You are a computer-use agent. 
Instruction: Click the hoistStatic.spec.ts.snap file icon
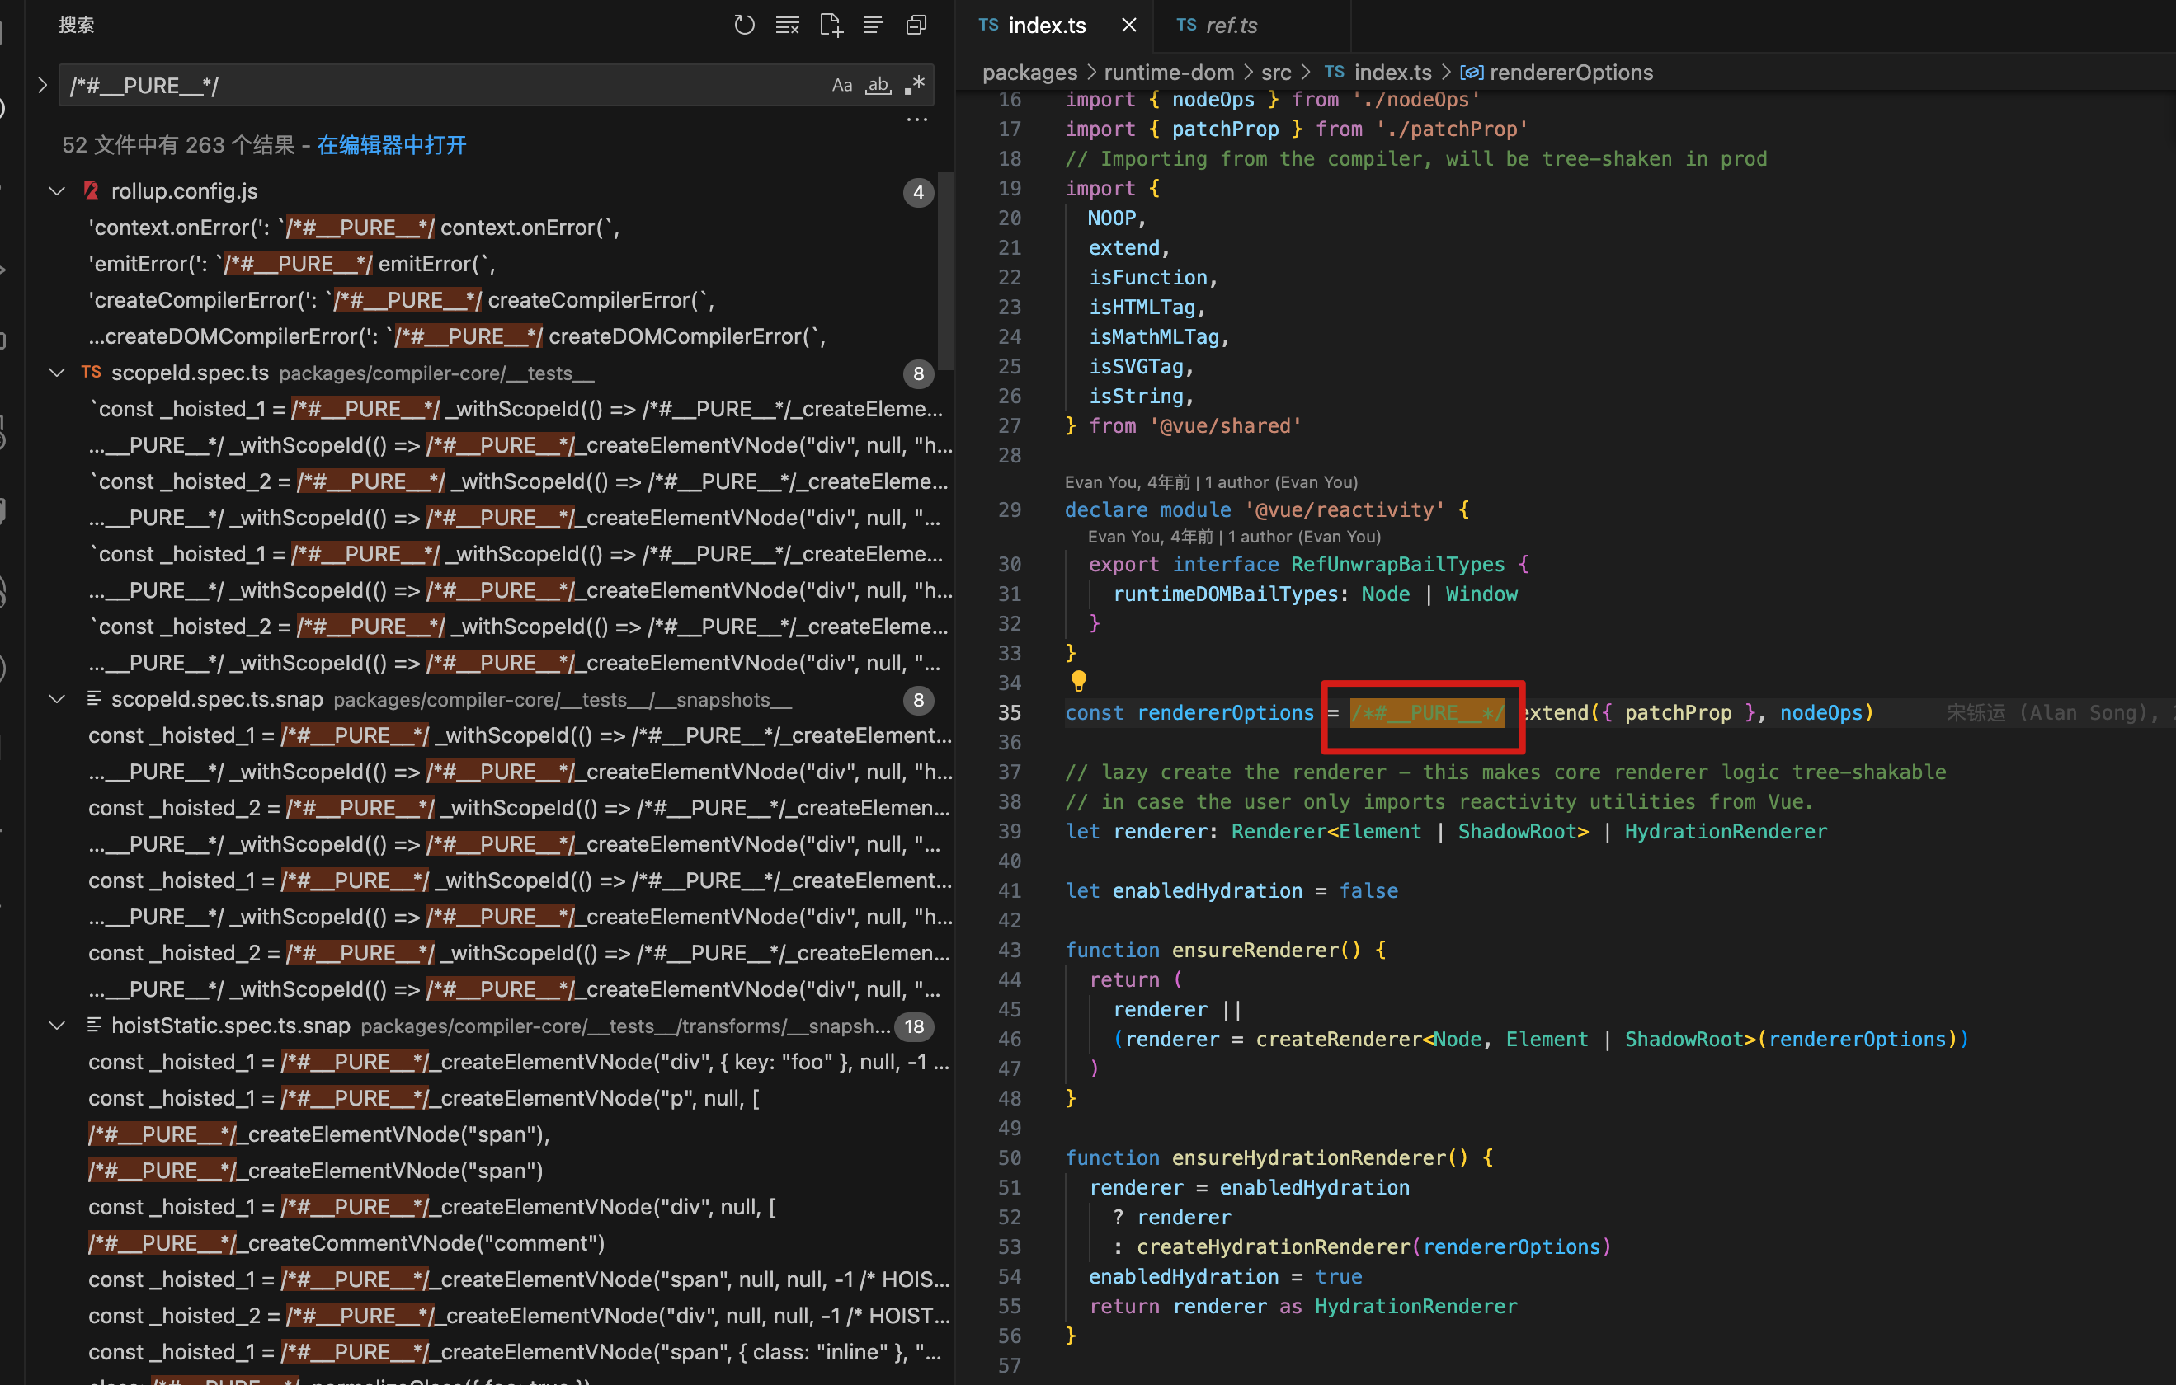[93, 1025]
